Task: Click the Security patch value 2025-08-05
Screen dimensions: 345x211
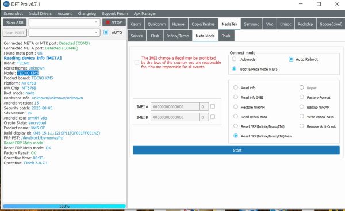Action: [42, 108]
